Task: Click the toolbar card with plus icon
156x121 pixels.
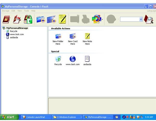Action: point(51,19)
